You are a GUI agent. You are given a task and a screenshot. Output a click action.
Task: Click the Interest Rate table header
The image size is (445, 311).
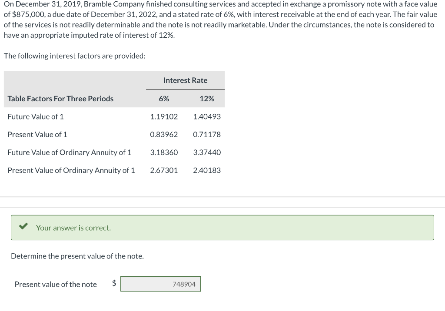[x=185, y=80]
